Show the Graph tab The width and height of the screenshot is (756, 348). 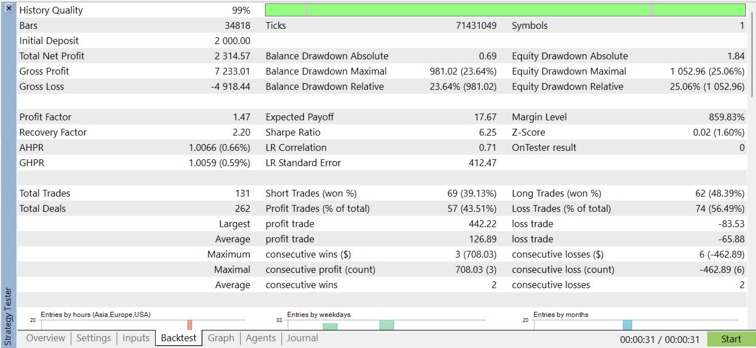click(221, 338)
